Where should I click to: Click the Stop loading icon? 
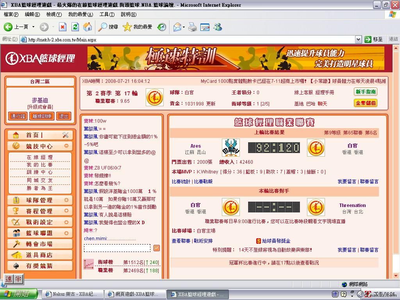click(62, 27)
